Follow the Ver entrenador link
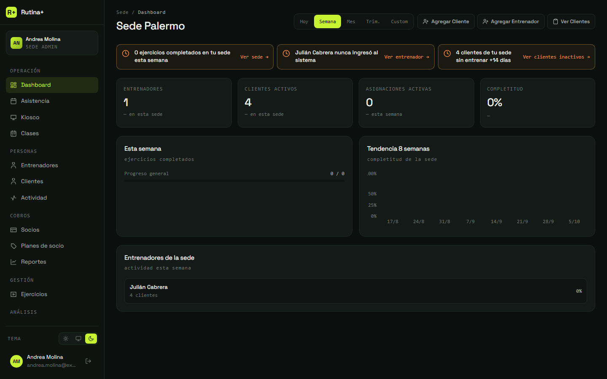607x379 pixels. [x=407, y=57]
